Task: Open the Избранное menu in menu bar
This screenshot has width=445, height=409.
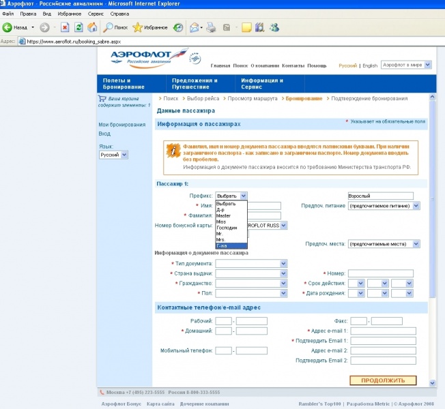Action: click(69, 14)
